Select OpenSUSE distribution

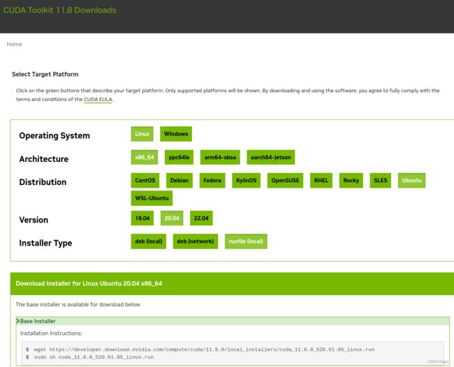point(285,181)
